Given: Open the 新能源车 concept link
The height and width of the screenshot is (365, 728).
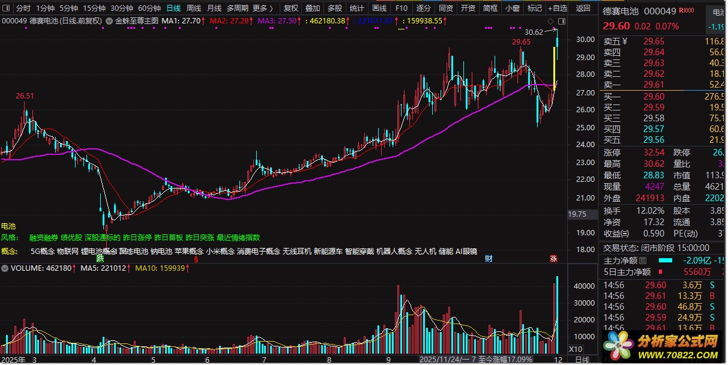Looking at the screenshot, I should pos(328,252).
